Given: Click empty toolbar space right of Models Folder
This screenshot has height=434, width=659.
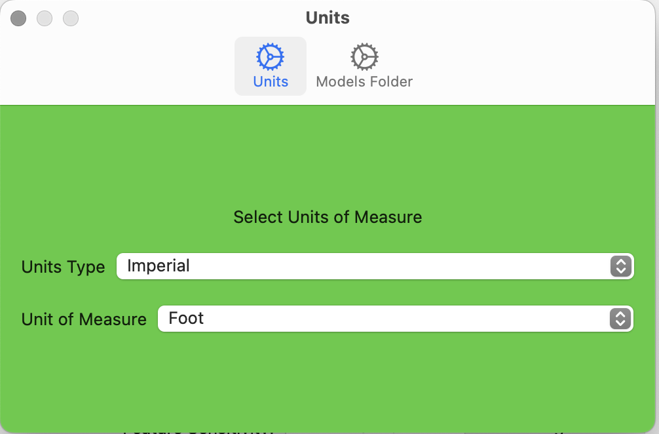Looking at the screenshot, I should coord(524,66).
